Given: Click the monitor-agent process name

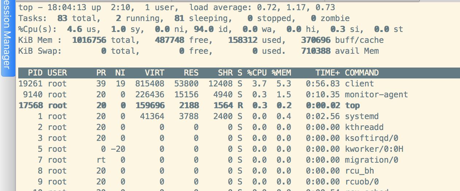Looking at the screenshot, I should point(377,94).
